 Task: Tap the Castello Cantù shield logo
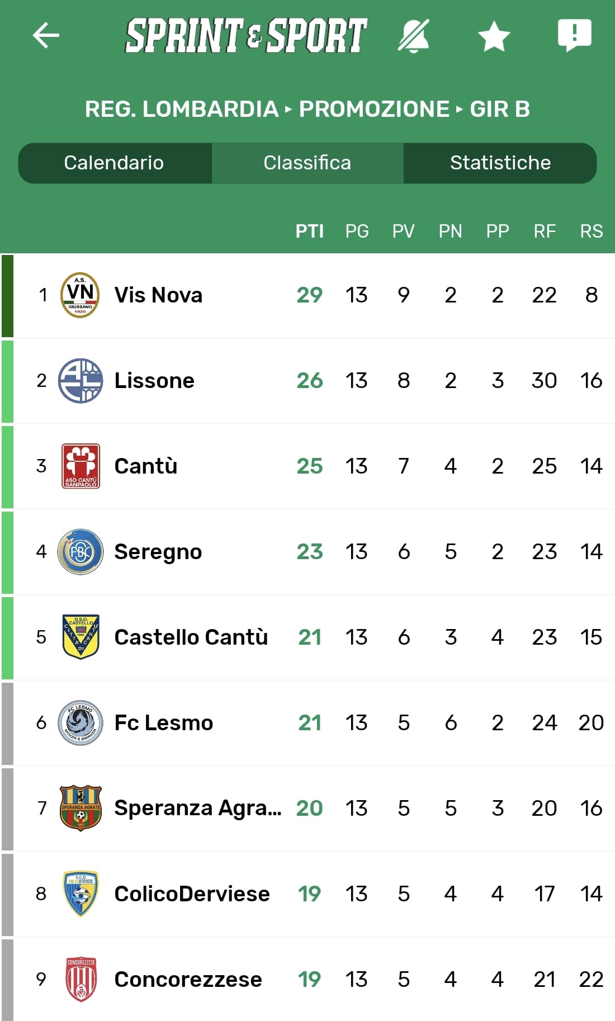tap(81, 637)
